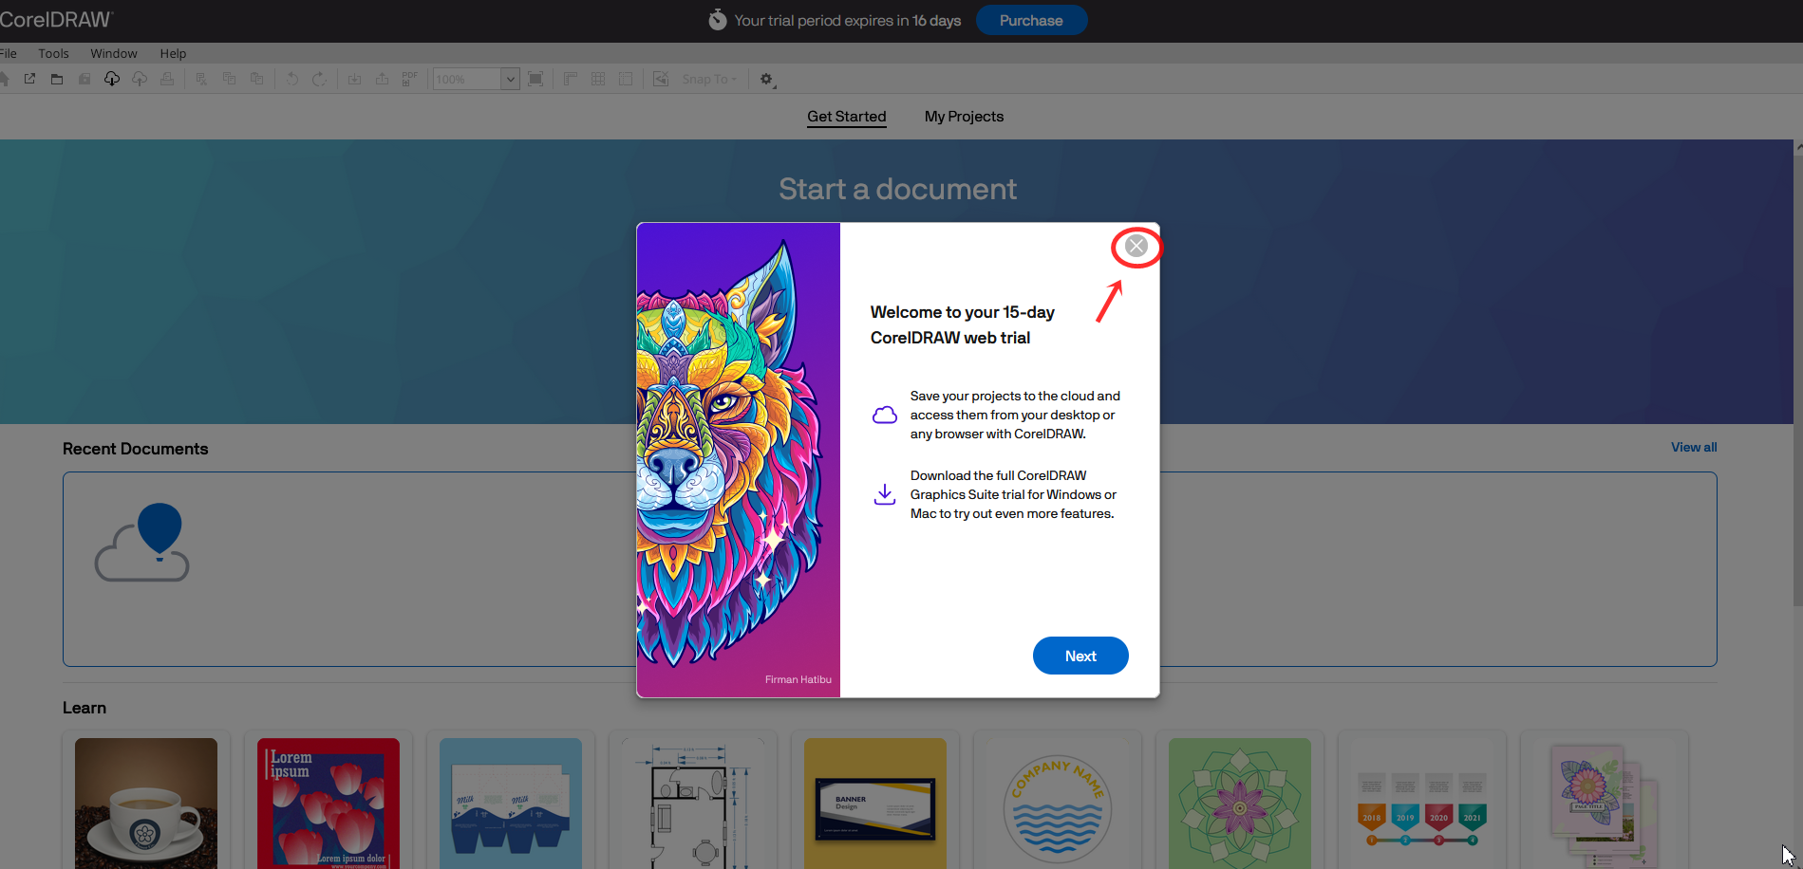Open the 2018-2021 timeline infographic thumbnail

point(1422,804)
